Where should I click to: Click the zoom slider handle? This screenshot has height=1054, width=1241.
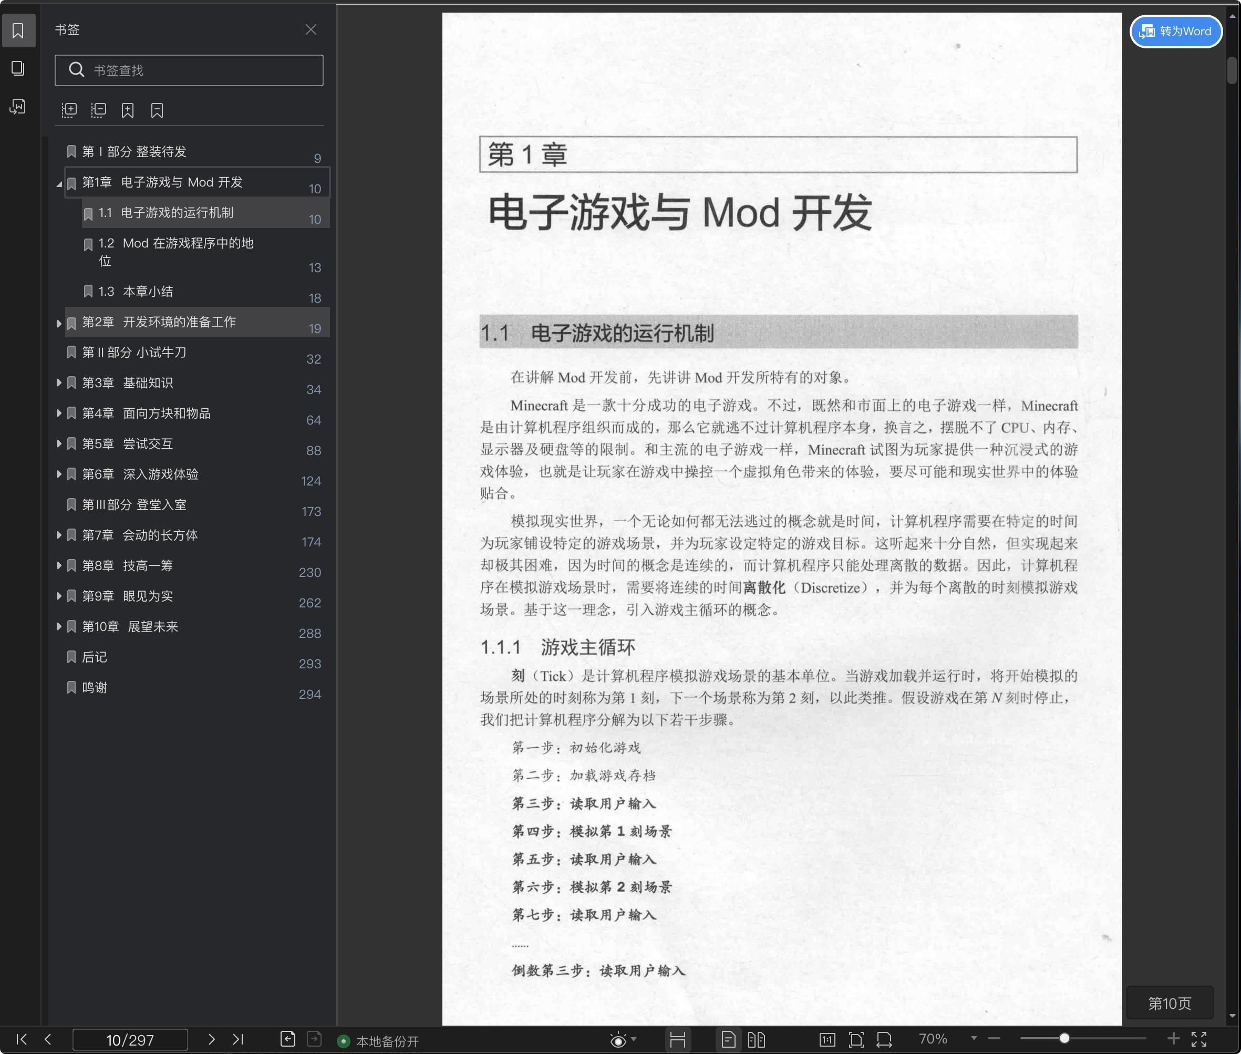(x=1064, y=1039)
